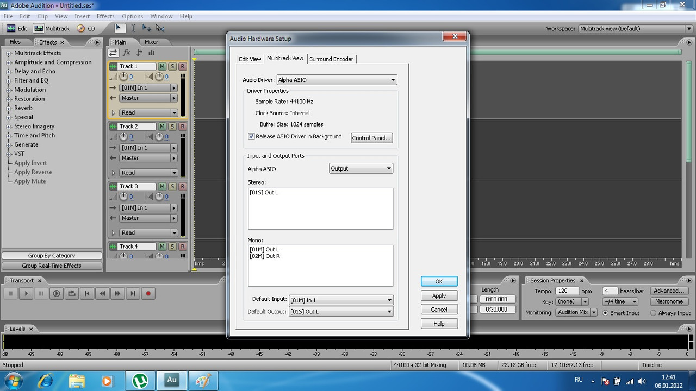Expand the Reverb effects group
Viewport: 696px width, 391px height.
9,108
